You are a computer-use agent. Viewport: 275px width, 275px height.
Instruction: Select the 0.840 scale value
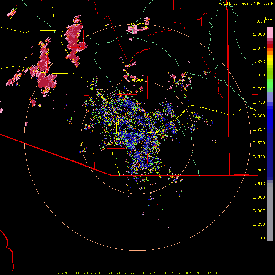[x=259, y=75]
